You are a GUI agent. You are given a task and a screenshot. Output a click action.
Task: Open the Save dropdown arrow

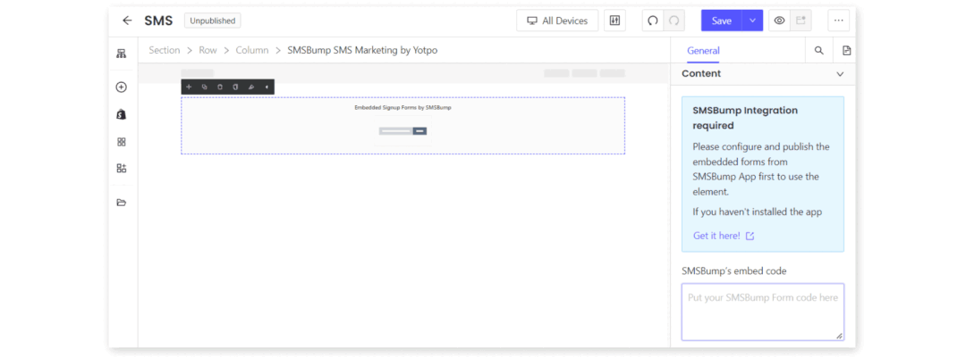[752, 21]
